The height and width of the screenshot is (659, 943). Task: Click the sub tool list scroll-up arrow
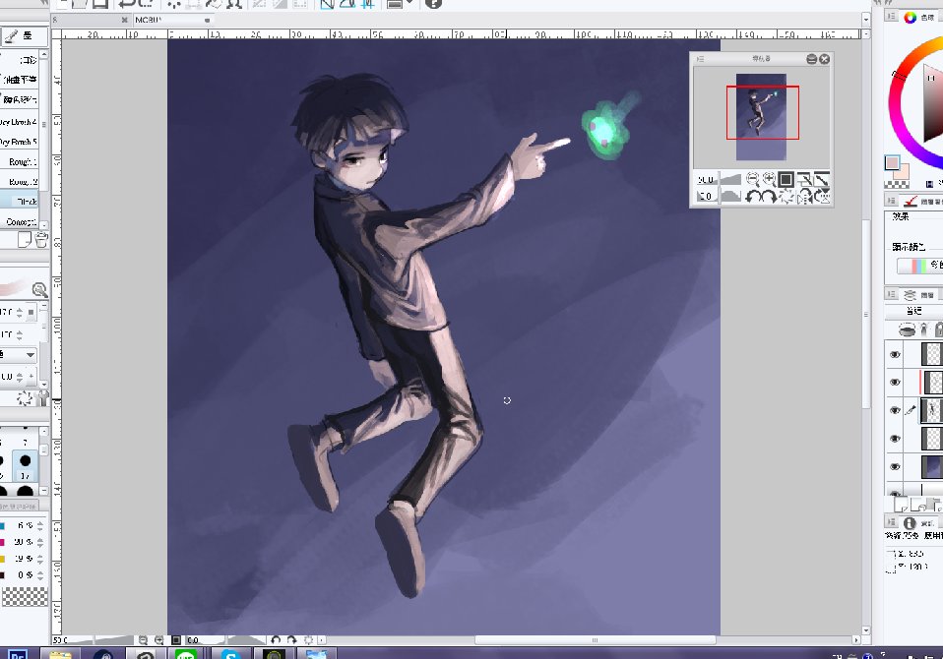point(44,54)
